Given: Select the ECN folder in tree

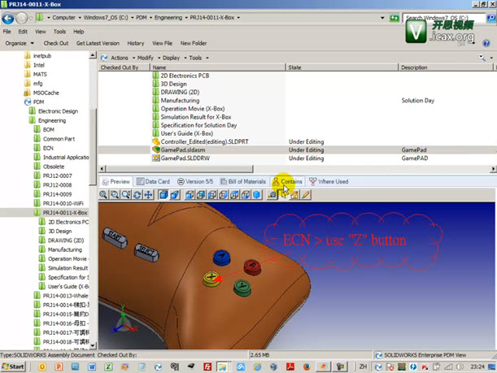Looking at the screenshot, I should (50, 147).
